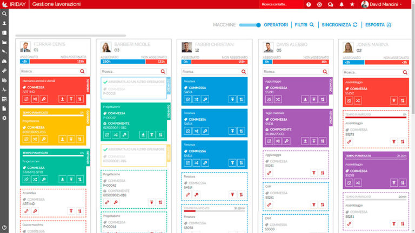Click the download icon on Davis's S5241 Aggiustaggio card
This screenshot has height=233, width=415.
(305, 99)
